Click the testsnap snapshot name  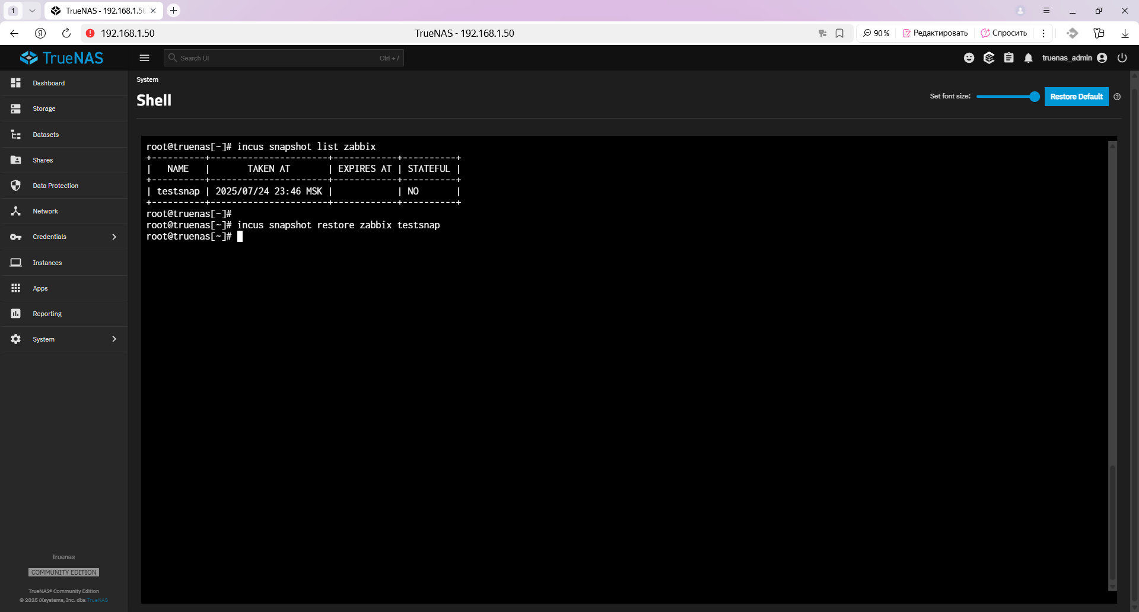pyautogui.click(x=178, y=192)
